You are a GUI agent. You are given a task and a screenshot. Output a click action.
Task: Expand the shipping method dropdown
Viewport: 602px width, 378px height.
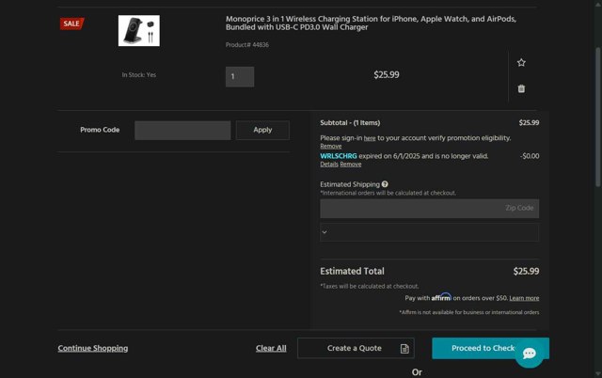coord(429,232)
